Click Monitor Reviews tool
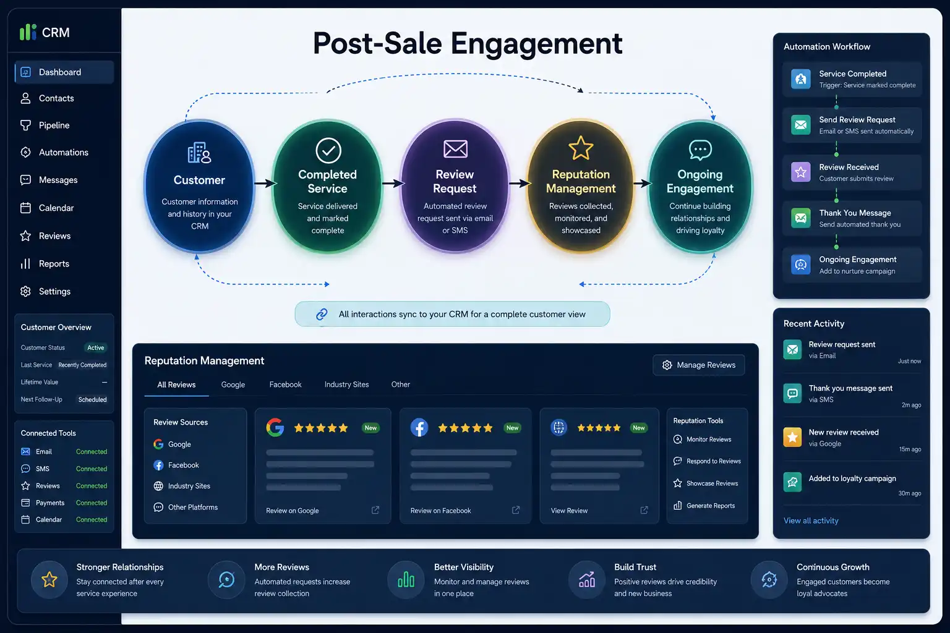Viewport: 950px width, 633px height. pyautogui.click(x=702, y=440)
